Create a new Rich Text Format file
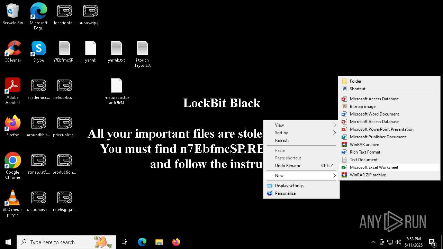Viewport: 443px width, 249px height. pyautogui.click(x=389, y=152)
